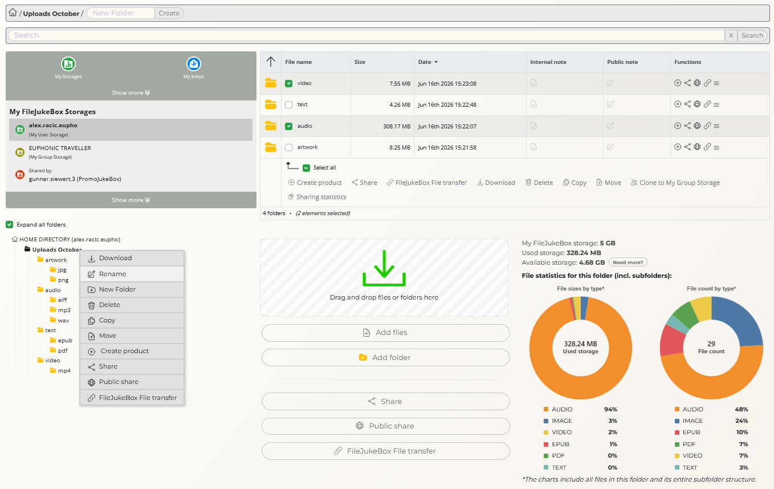Choose Copy in context menu
This screenshot has width=774, height=489.
pyautogui.click(x=132, y=320)
